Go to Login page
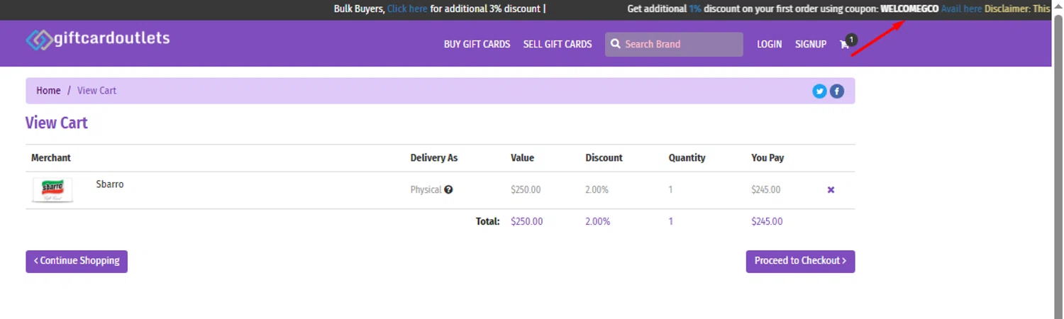 (x=769, y=44)
